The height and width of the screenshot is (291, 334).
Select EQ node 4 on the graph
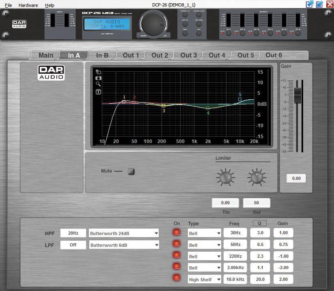[x=208, y=108]
